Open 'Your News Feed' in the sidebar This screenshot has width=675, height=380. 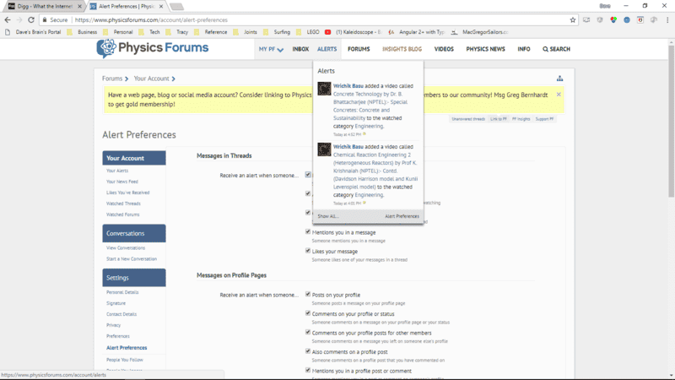click(x=122, y=182)
